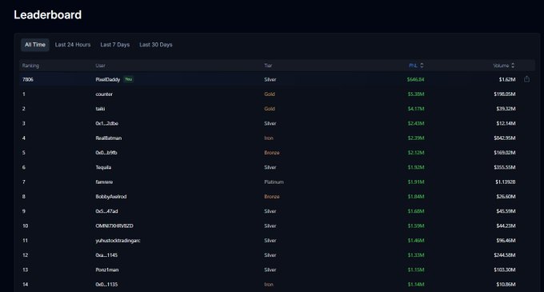
Task: Click the Bronze tier in BobbyAxelrod's row
Action: [x=272, y=197]
